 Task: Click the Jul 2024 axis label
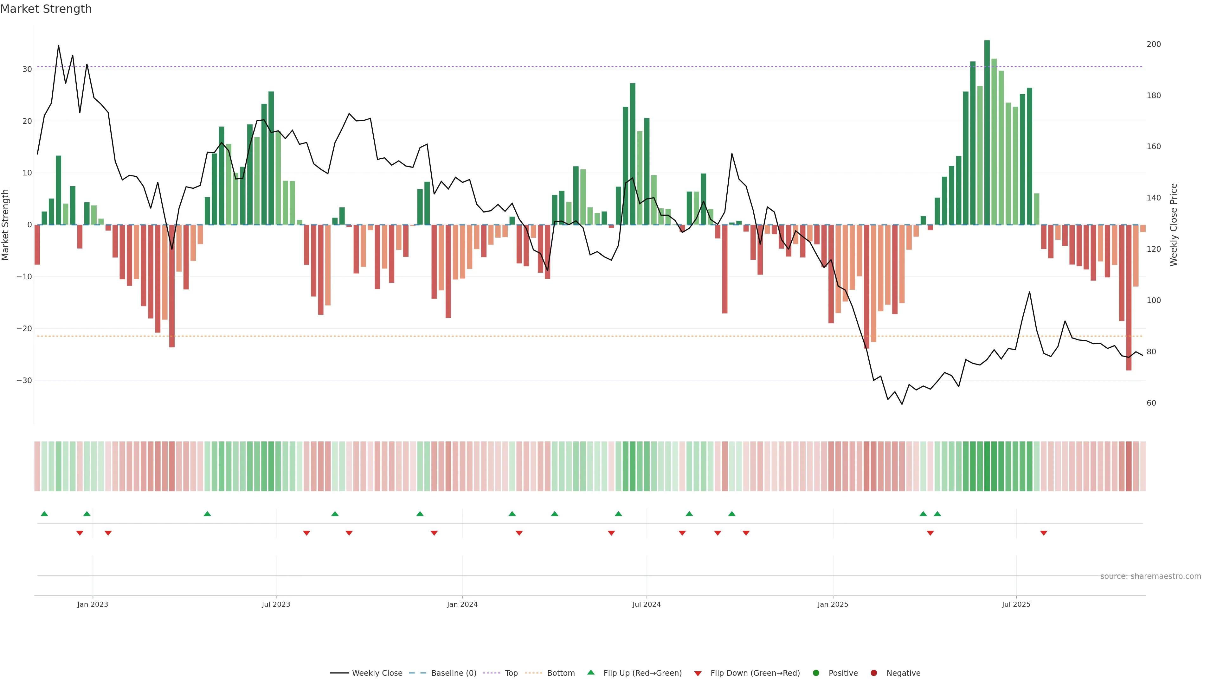point(646,604)
